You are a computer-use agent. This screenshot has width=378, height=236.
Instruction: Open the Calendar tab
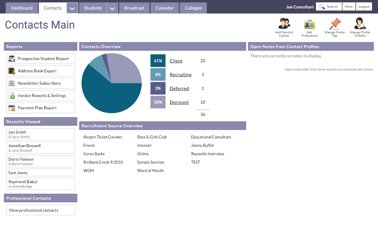(x=165, y=8)
